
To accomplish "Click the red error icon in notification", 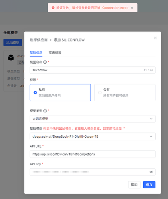I will 53,8.
